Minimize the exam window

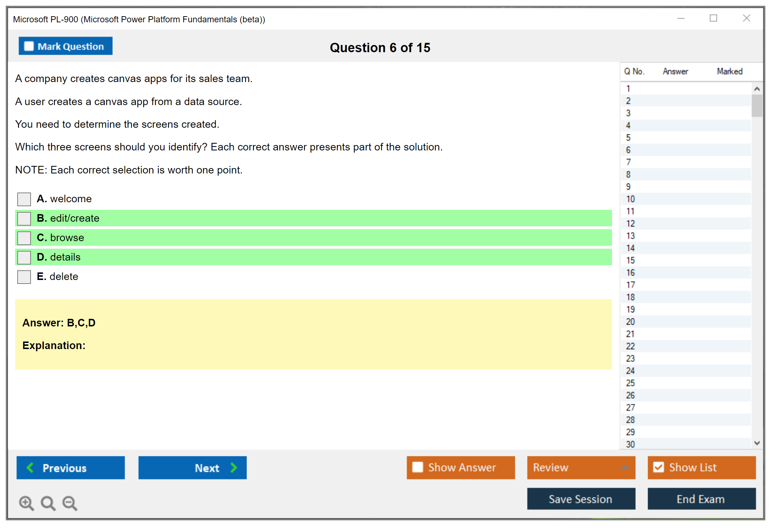(x=681, y=18)
